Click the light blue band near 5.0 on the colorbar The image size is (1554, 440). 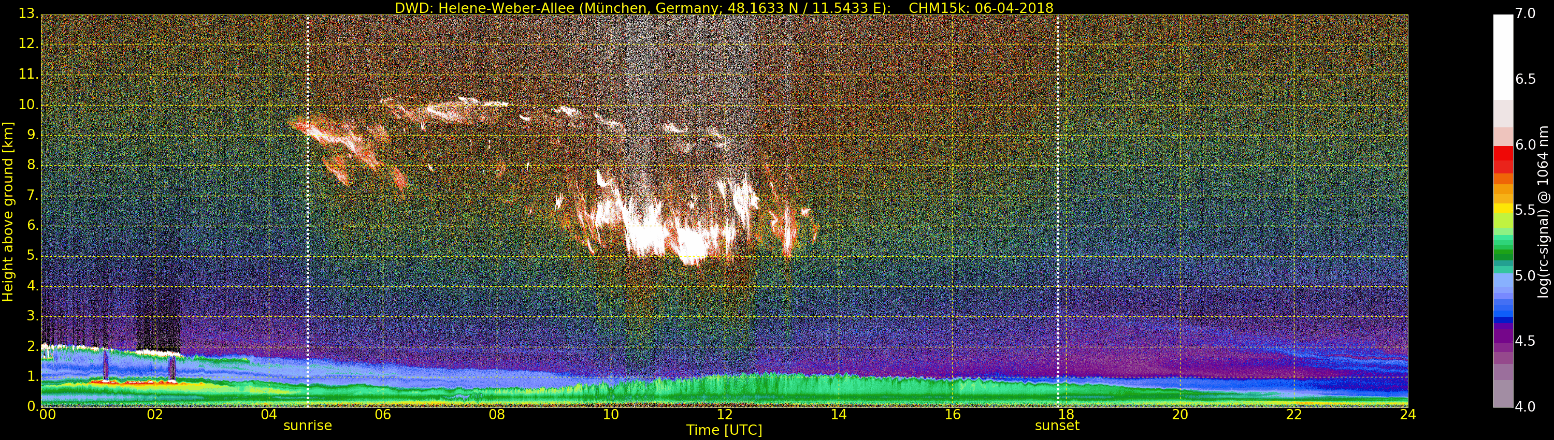point(1503,280)
